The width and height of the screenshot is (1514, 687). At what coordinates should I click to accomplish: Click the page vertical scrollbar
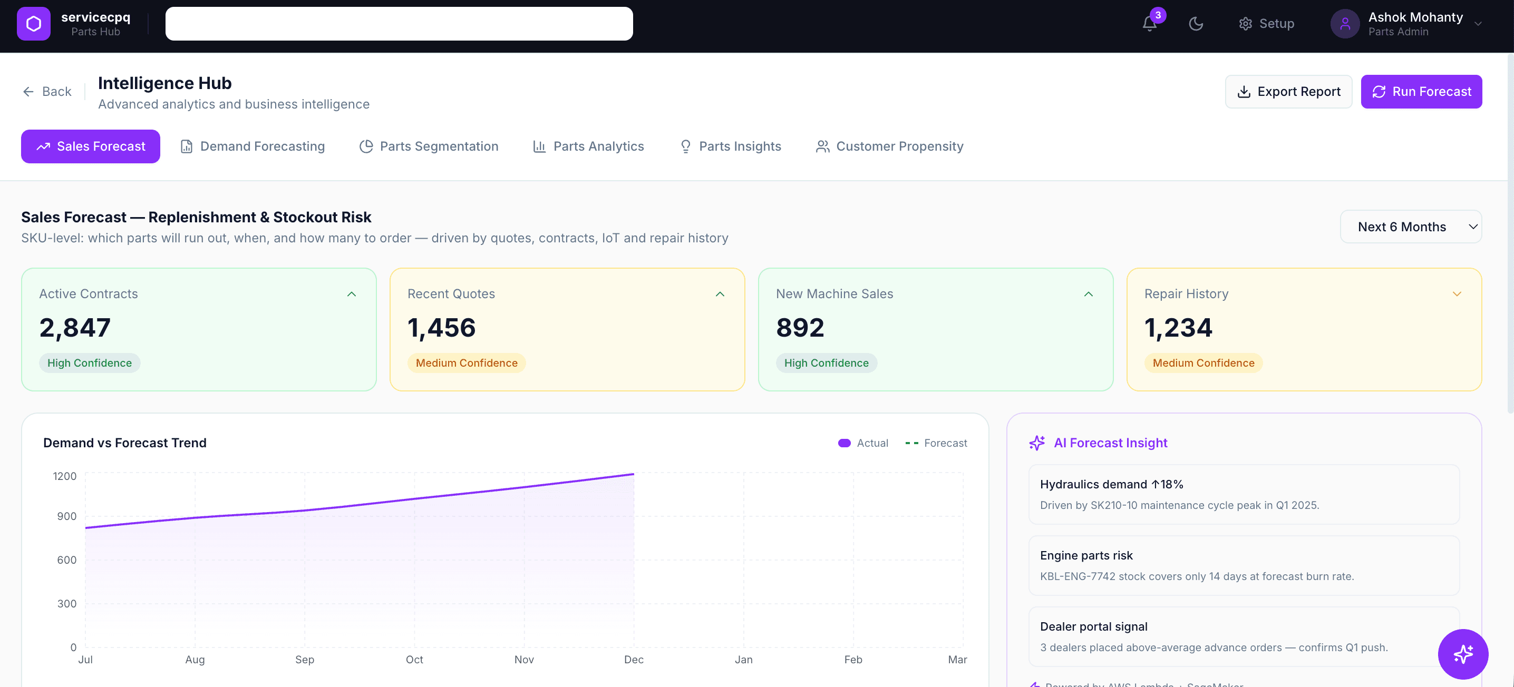[1510, 235]
